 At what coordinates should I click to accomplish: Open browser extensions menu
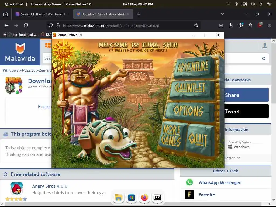[x=250, y=26]
